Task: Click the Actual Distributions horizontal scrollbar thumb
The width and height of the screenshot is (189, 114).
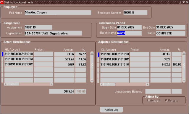Action: 13,84
